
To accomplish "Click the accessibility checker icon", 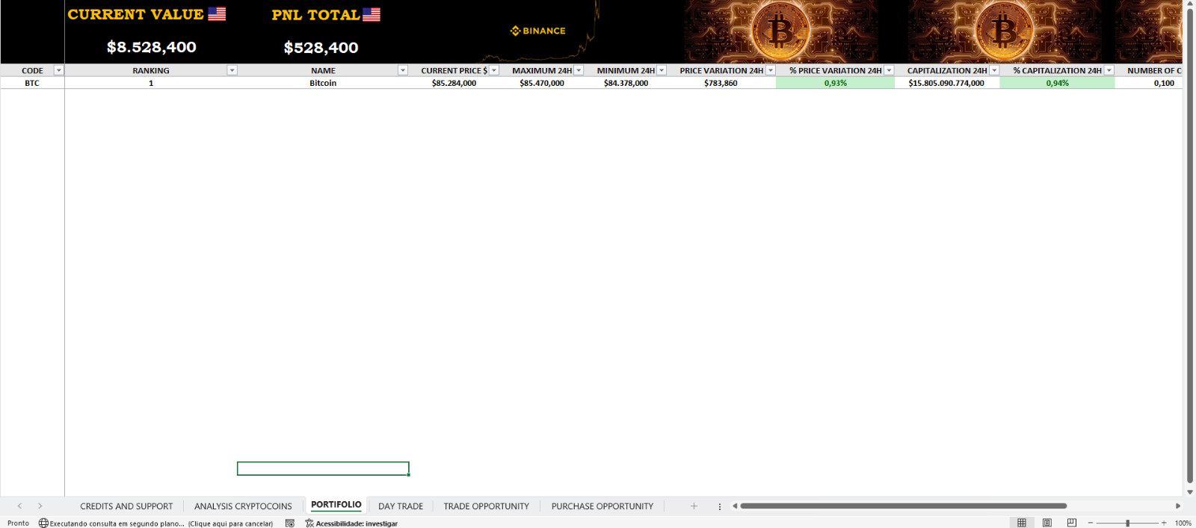I will (x=309, y=524).
